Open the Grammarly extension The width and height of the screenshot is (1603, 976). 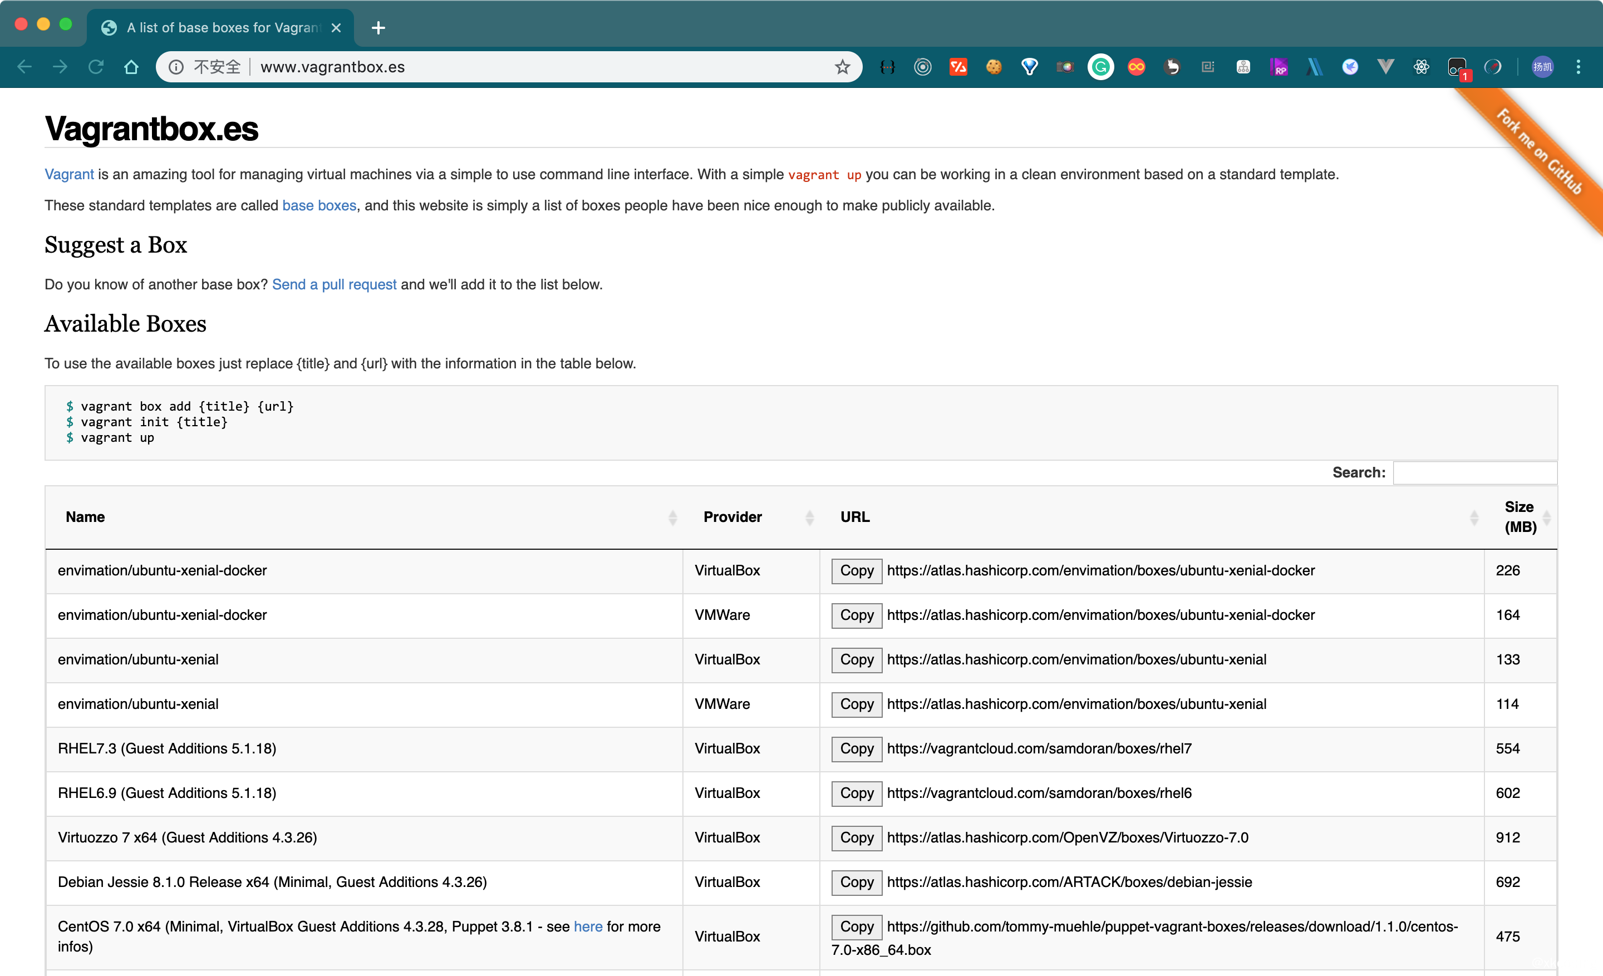click(x=1100, y=67)
